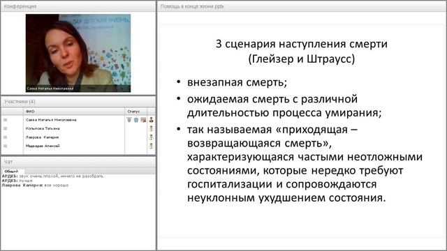Click chat message 'звук очень плохой'
The width and height of the screenshot is (447, 251).
(x=52, y=176)
